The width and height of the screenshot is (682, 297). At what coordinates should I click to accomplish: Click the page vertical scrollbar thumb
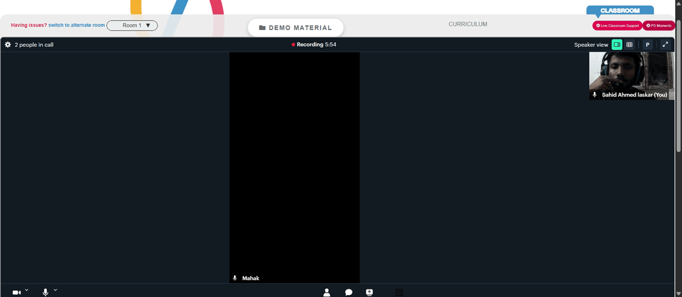coord(679,84)
